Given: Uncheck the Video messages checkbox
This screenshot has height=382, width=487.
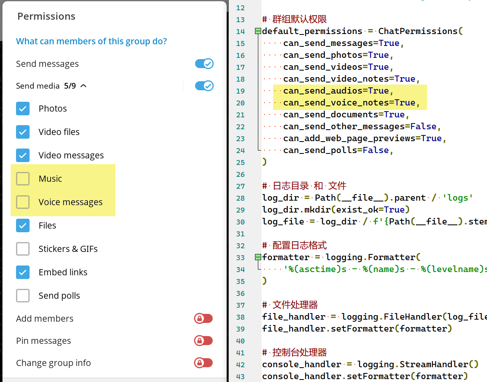Looking at the screenshot, I should [x=23, y=156].
